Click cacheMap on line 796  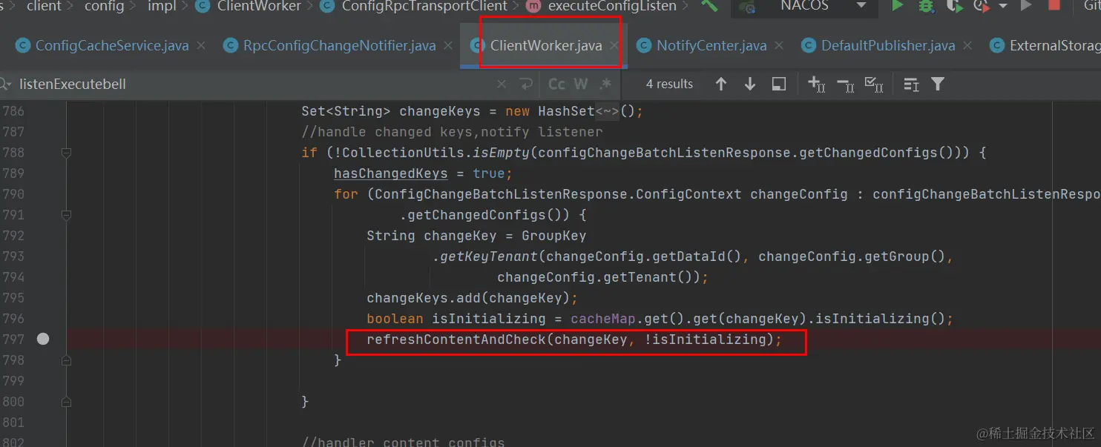tap(603, 319)
